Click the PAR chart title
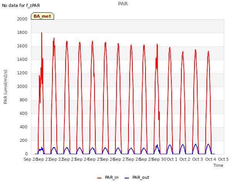The height and width of the screenshot is (185, 247). [123, 3]
